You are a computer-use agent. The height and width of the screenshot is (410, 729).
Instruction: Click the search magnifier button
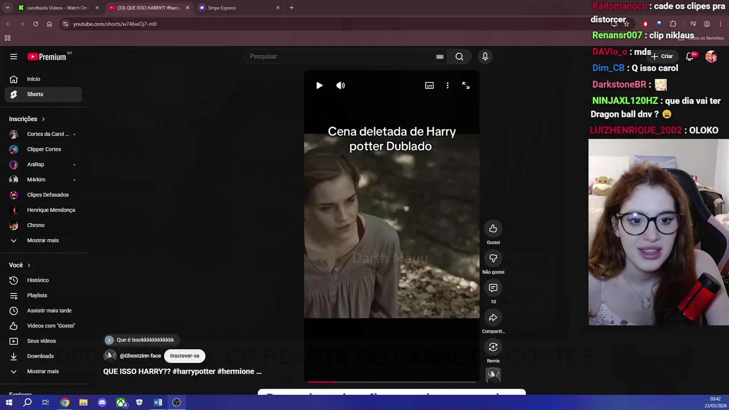(x=459, y=56)
